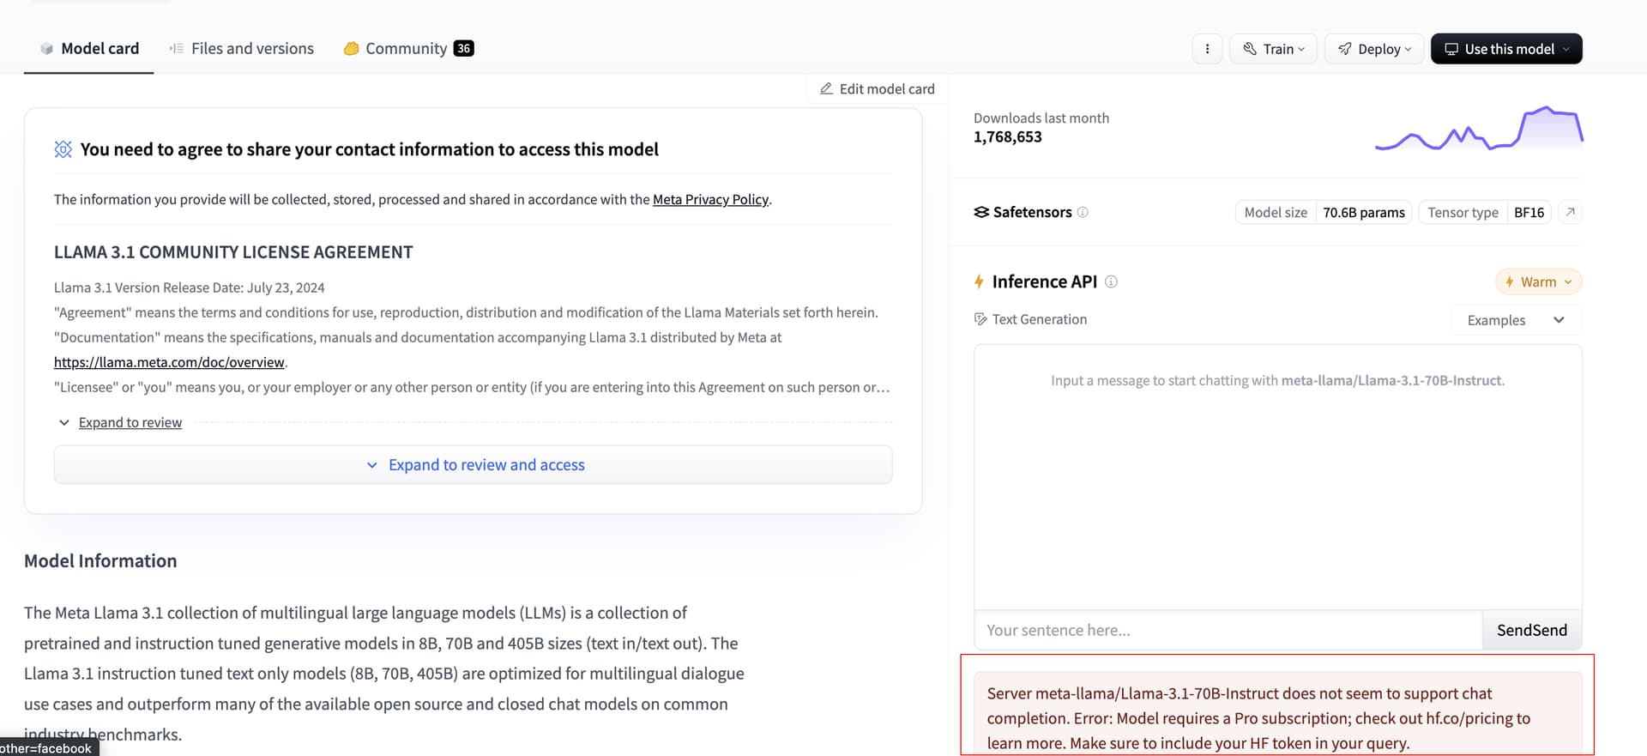Click the Downloads last month count 1,768,653

click(1007, 137)
